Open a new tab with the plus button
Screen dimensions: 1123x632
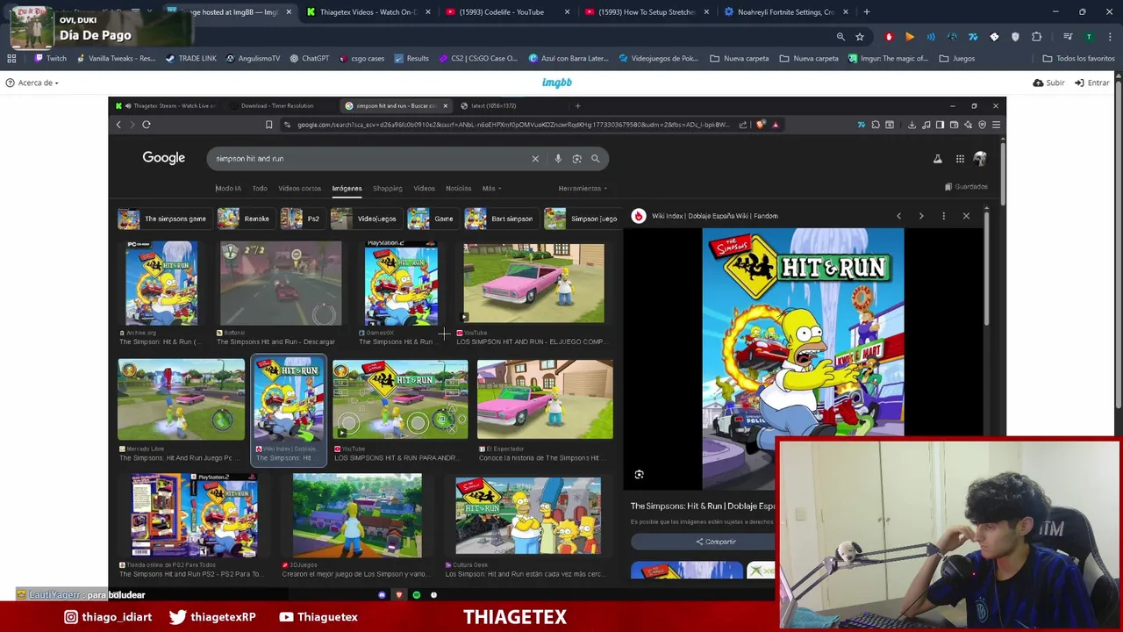click(x=866, y=11)
